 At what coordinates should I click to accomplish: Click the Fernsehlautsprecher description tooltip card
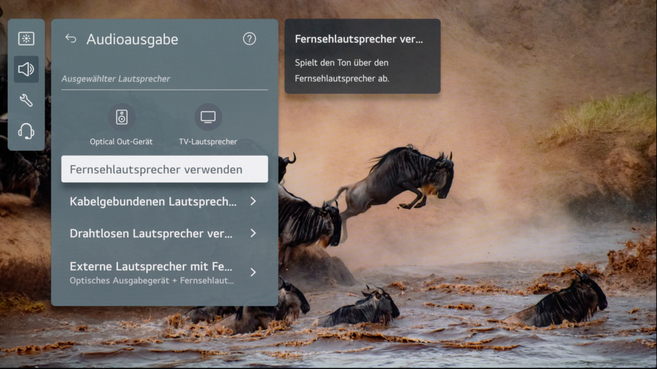363,56
